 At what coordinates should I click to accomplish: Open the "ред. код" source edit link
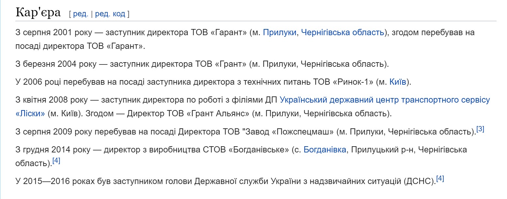110,14
